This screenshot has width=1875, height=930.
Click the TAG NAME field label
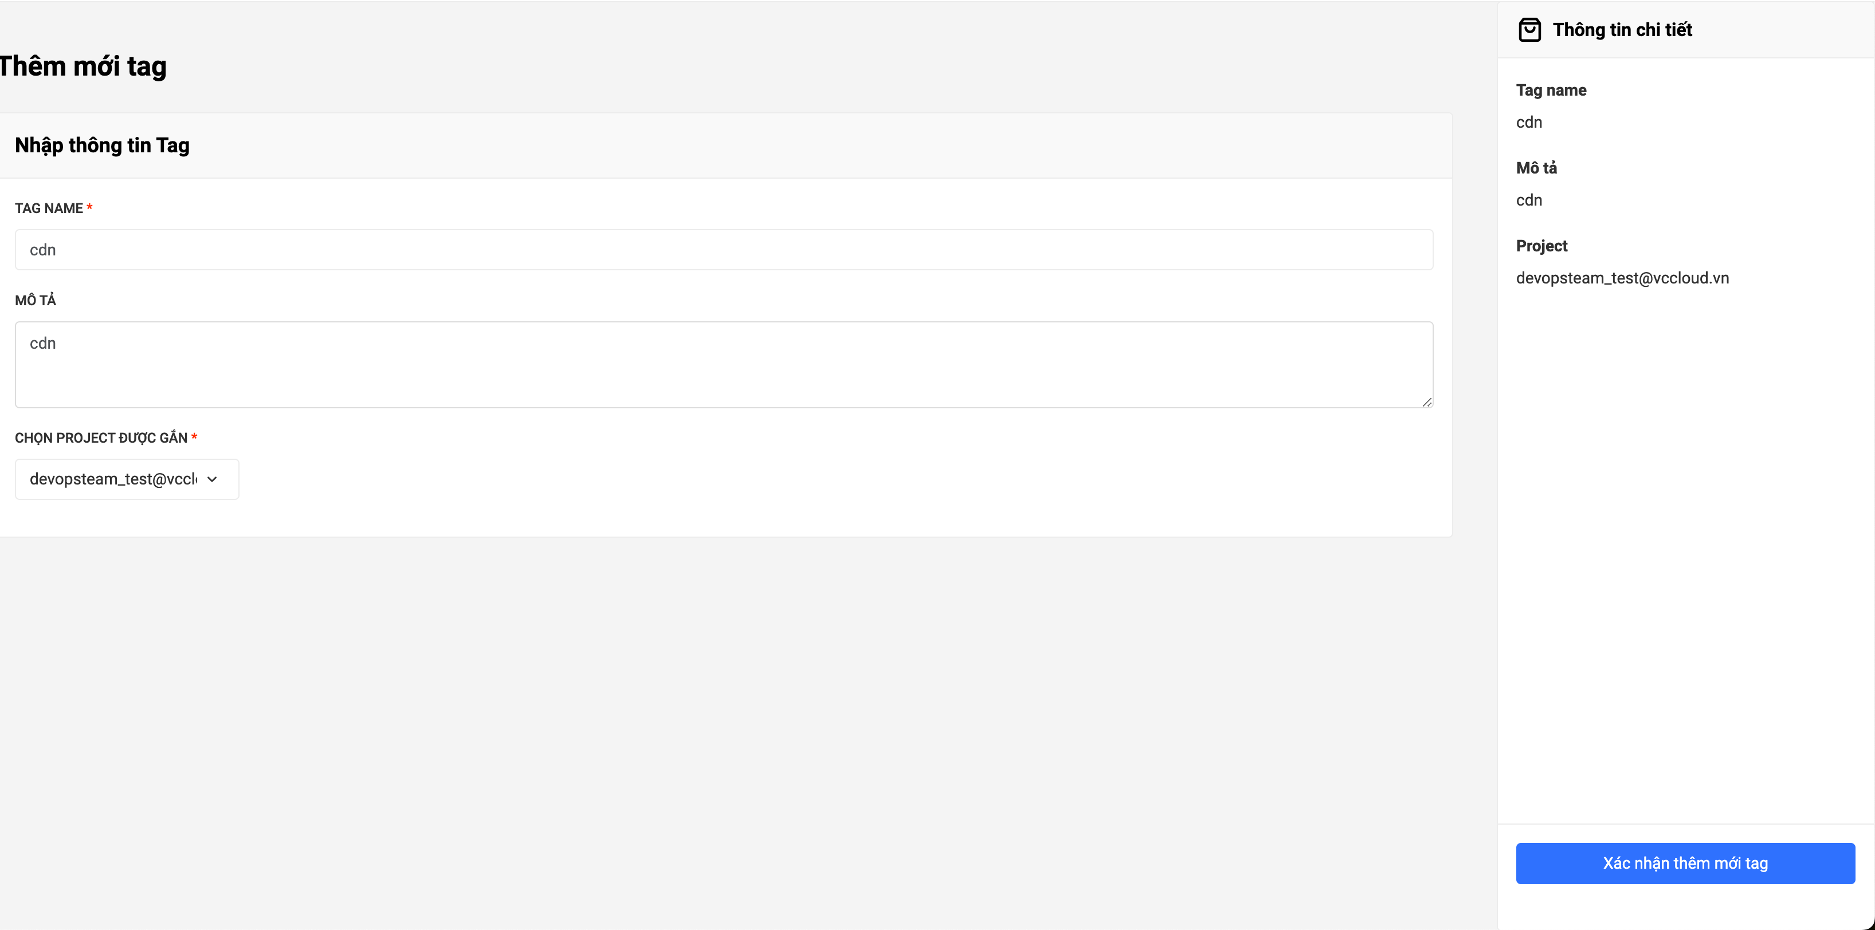tap(49, 208)
